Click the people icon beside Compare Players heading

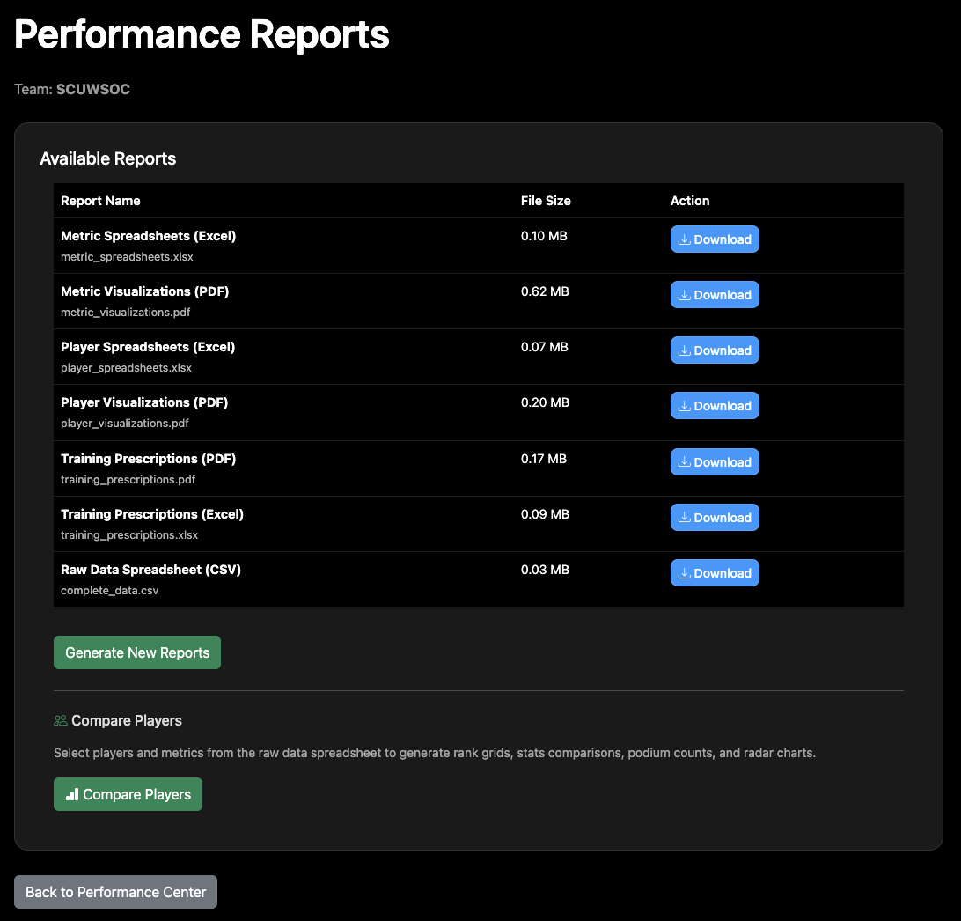click(61, 720)
